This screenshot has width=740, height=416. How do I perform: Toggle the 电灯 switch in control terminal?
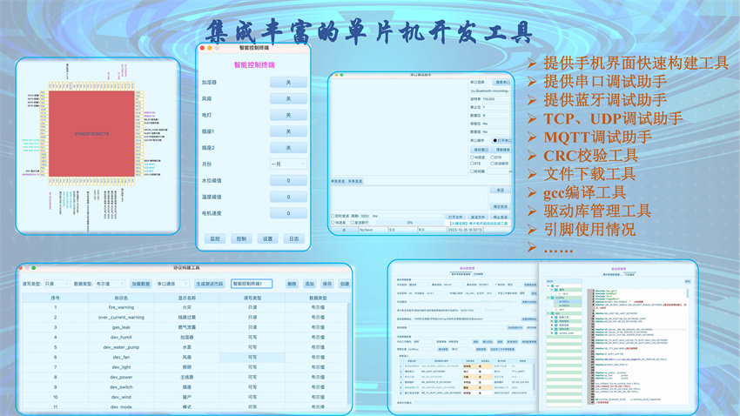click(288, 115)
